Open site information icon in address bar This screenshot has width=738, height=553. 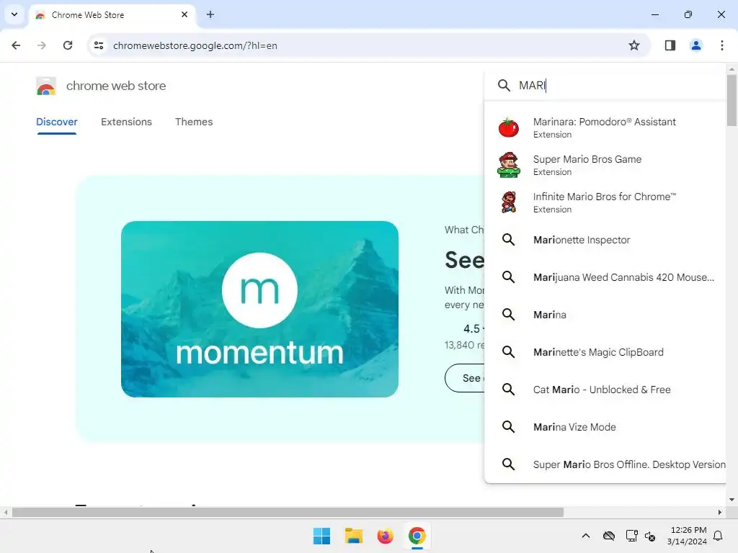pos(98,45)
